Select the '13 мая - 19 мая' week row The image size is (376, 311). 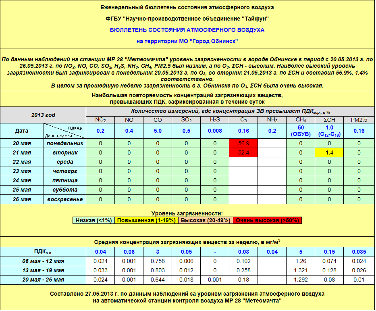point(44,270)
